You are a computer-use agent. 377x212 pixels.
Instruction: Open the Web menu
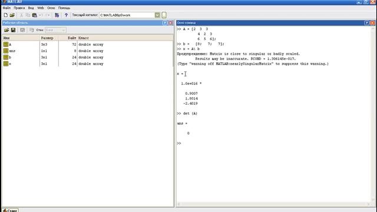[x=41, y=8]
